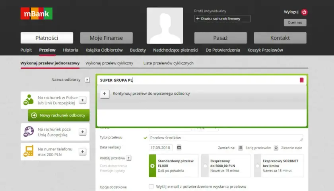This screenshot has width=334, height=191.
Task: Enable the e-mail confirmation checkbox
Action: (x=151, y=187)
